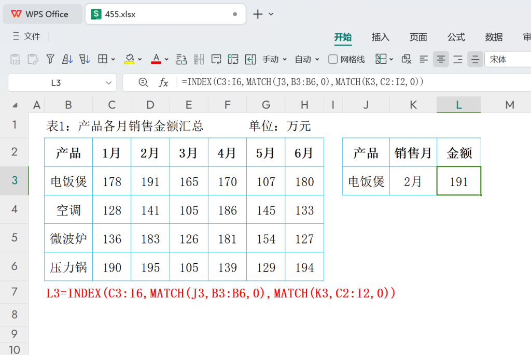Switch to the 开始 ribbon tab
The height and width of the screenshot is (355, 531).
pyautogui.click(x=343, y=37)
